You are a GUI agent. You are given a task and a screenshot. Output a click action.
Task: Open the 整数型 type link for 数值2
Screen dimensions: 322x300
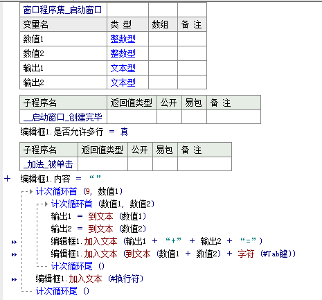click(123, 53)
